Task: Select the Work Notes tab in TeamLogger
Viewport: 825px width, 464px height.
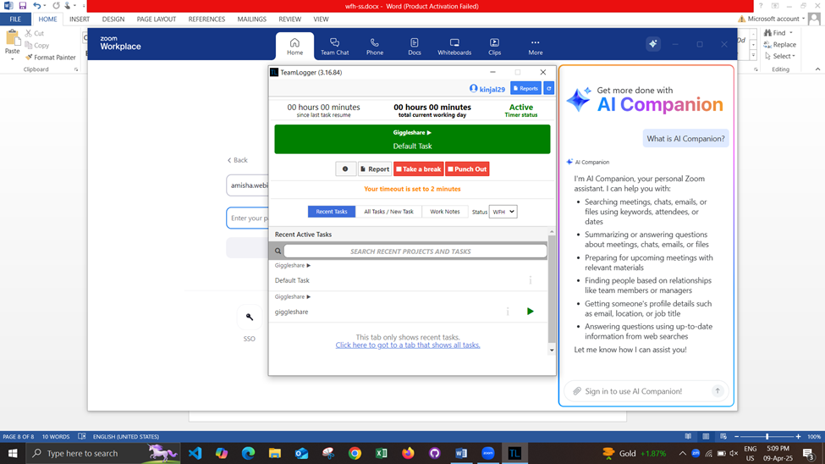Action: pos(444,212)
